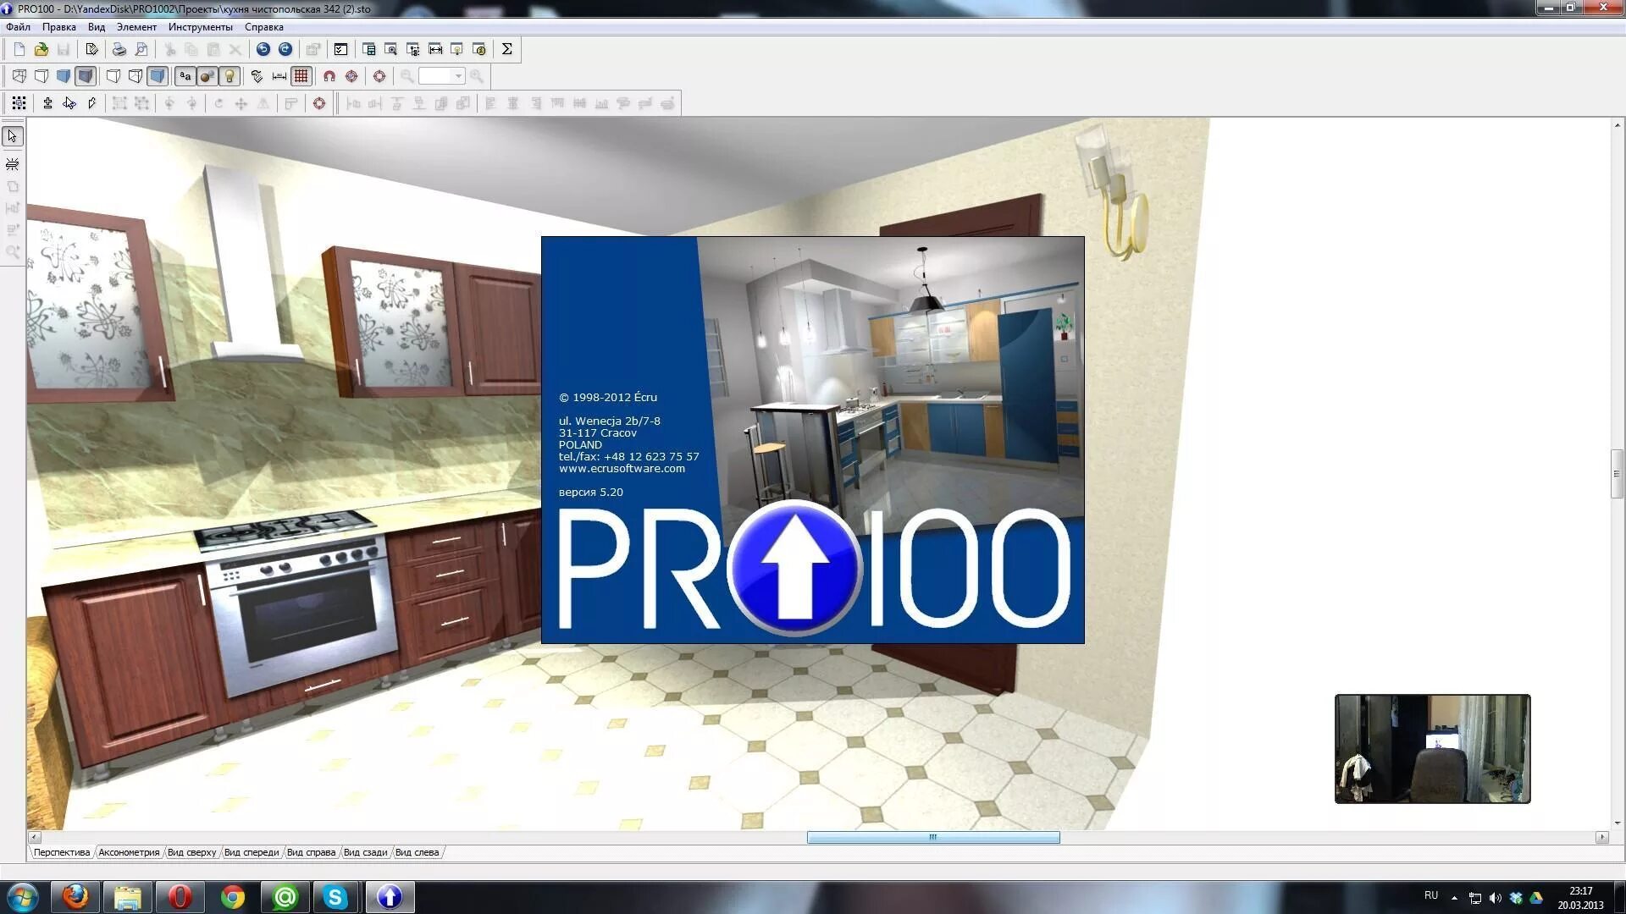The width and height of the screenshot is (1626, 914).
Task: Click the new document icon
Action: pos(19,49)
